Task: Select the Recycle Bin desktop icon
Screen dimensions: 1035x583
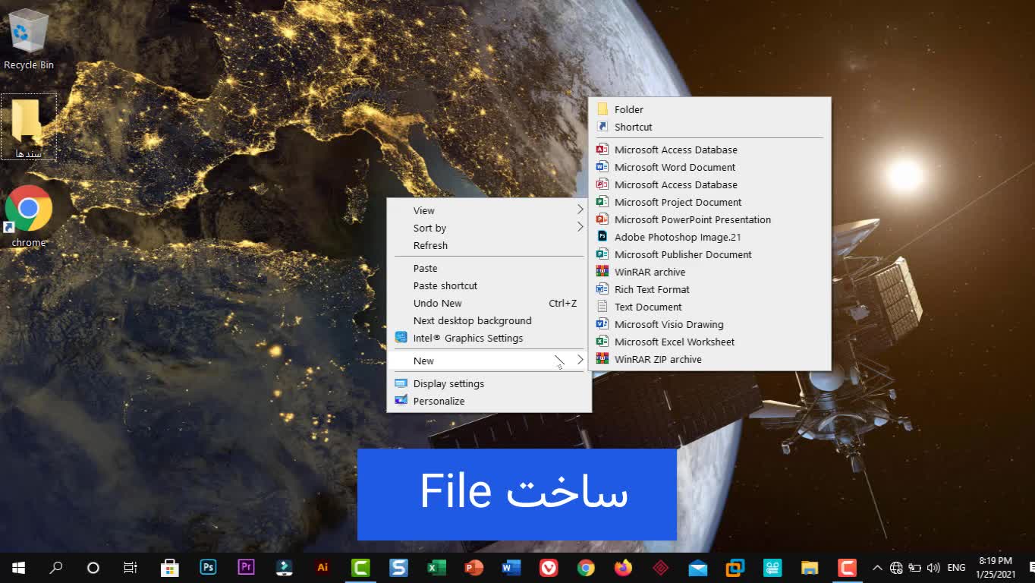Action: 29,34
